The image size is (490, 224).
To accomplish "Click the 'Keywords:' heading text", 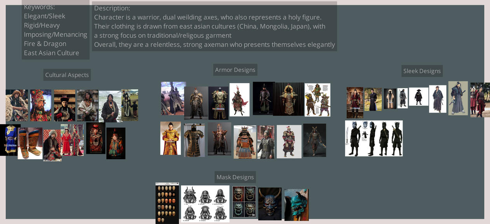I will coord(39,7).
